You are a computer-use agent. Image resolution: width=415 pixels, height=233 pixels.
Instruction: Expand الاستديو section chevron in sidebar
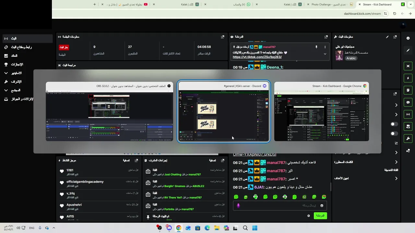click(6, 73)
